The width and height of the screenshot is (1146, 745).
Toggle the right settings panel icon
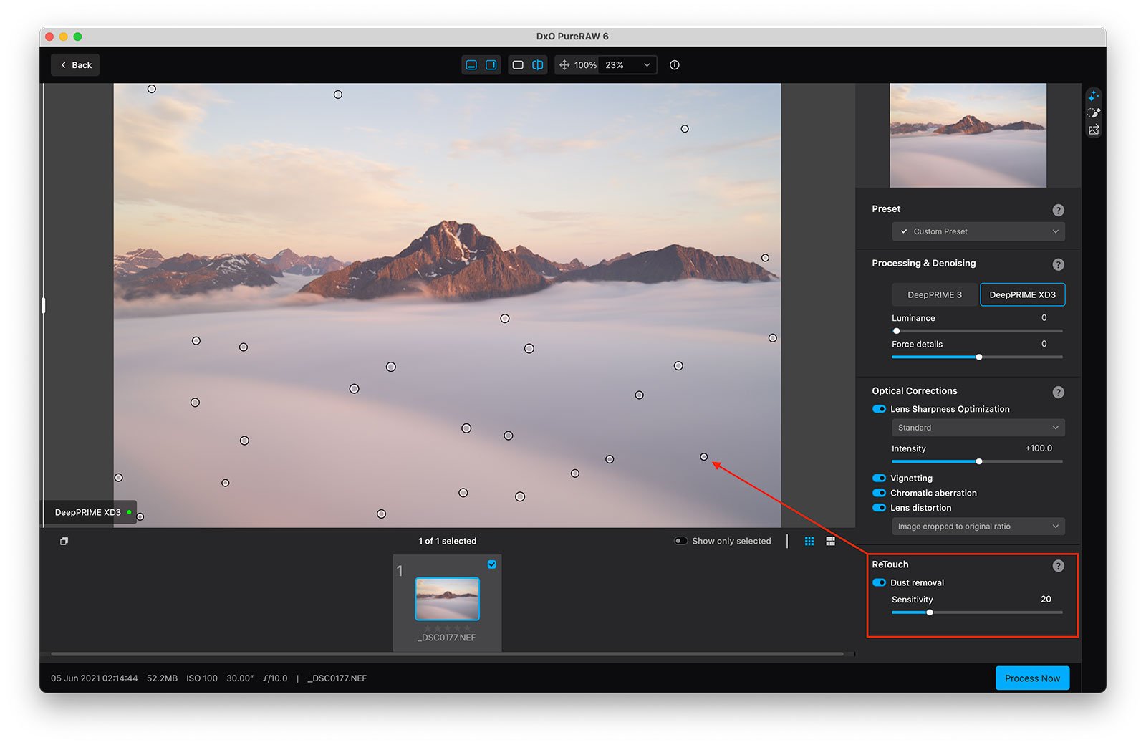pos(491,65)
